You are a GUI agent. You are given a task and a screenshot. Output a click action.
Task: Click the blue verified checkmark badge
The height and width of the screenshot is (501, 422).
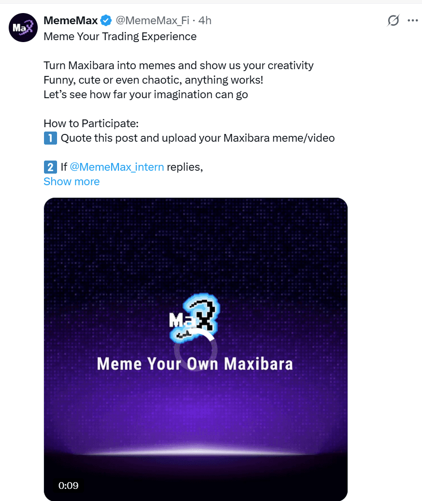(x=105, y=20)
